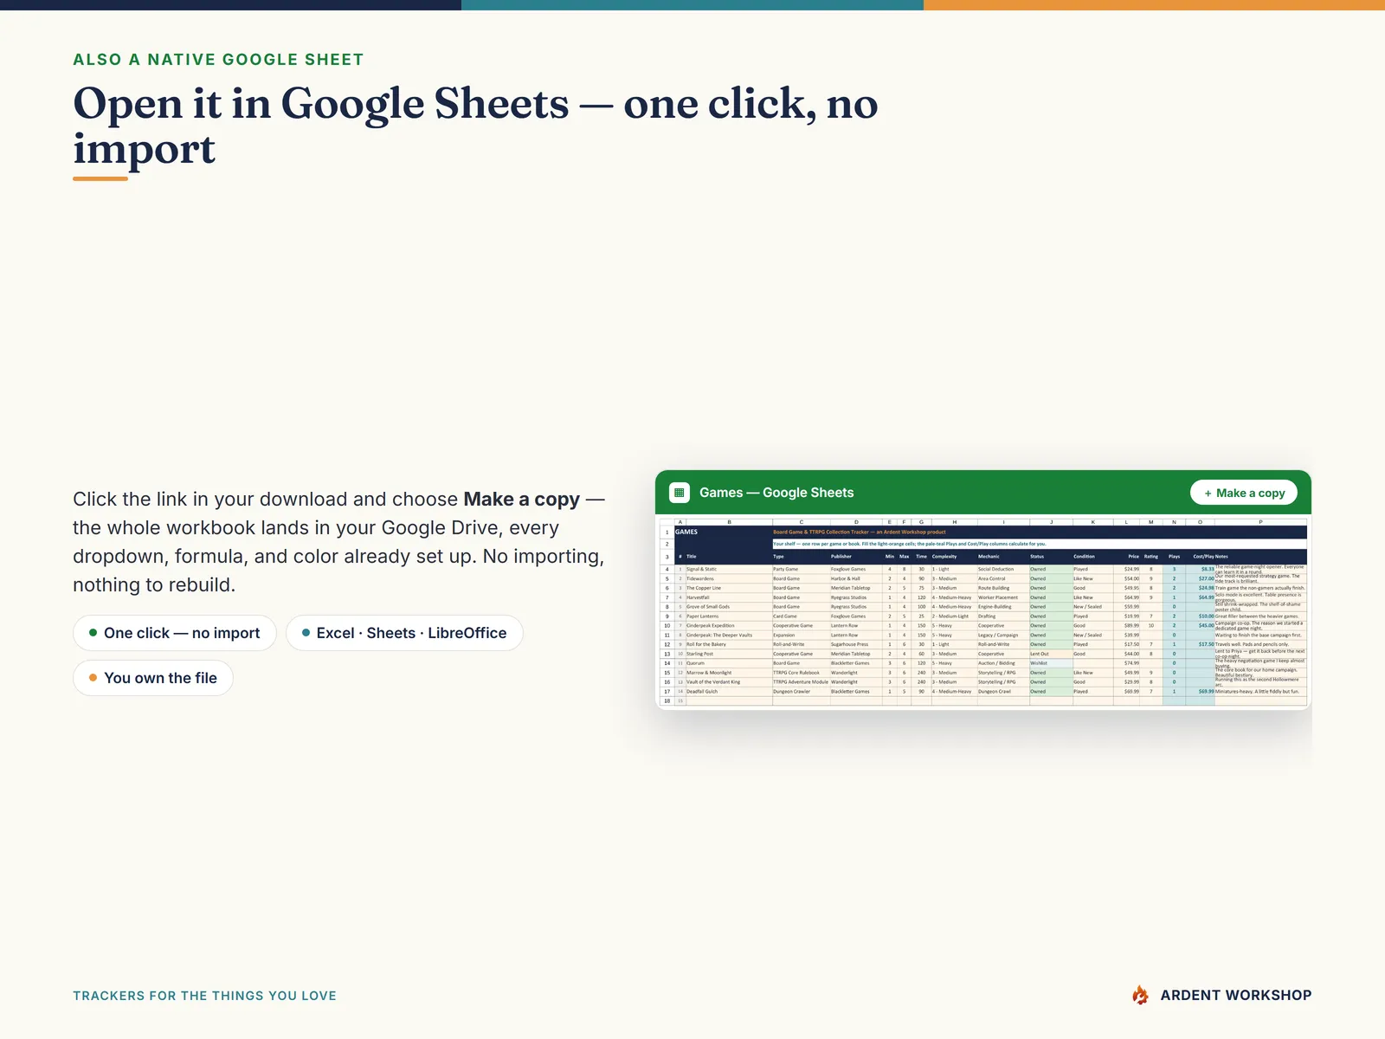Screen dimensions: 1385x1039
Task: Click 'TTRPG Adventure Module' type cell
Action: [x=801, y=682]
